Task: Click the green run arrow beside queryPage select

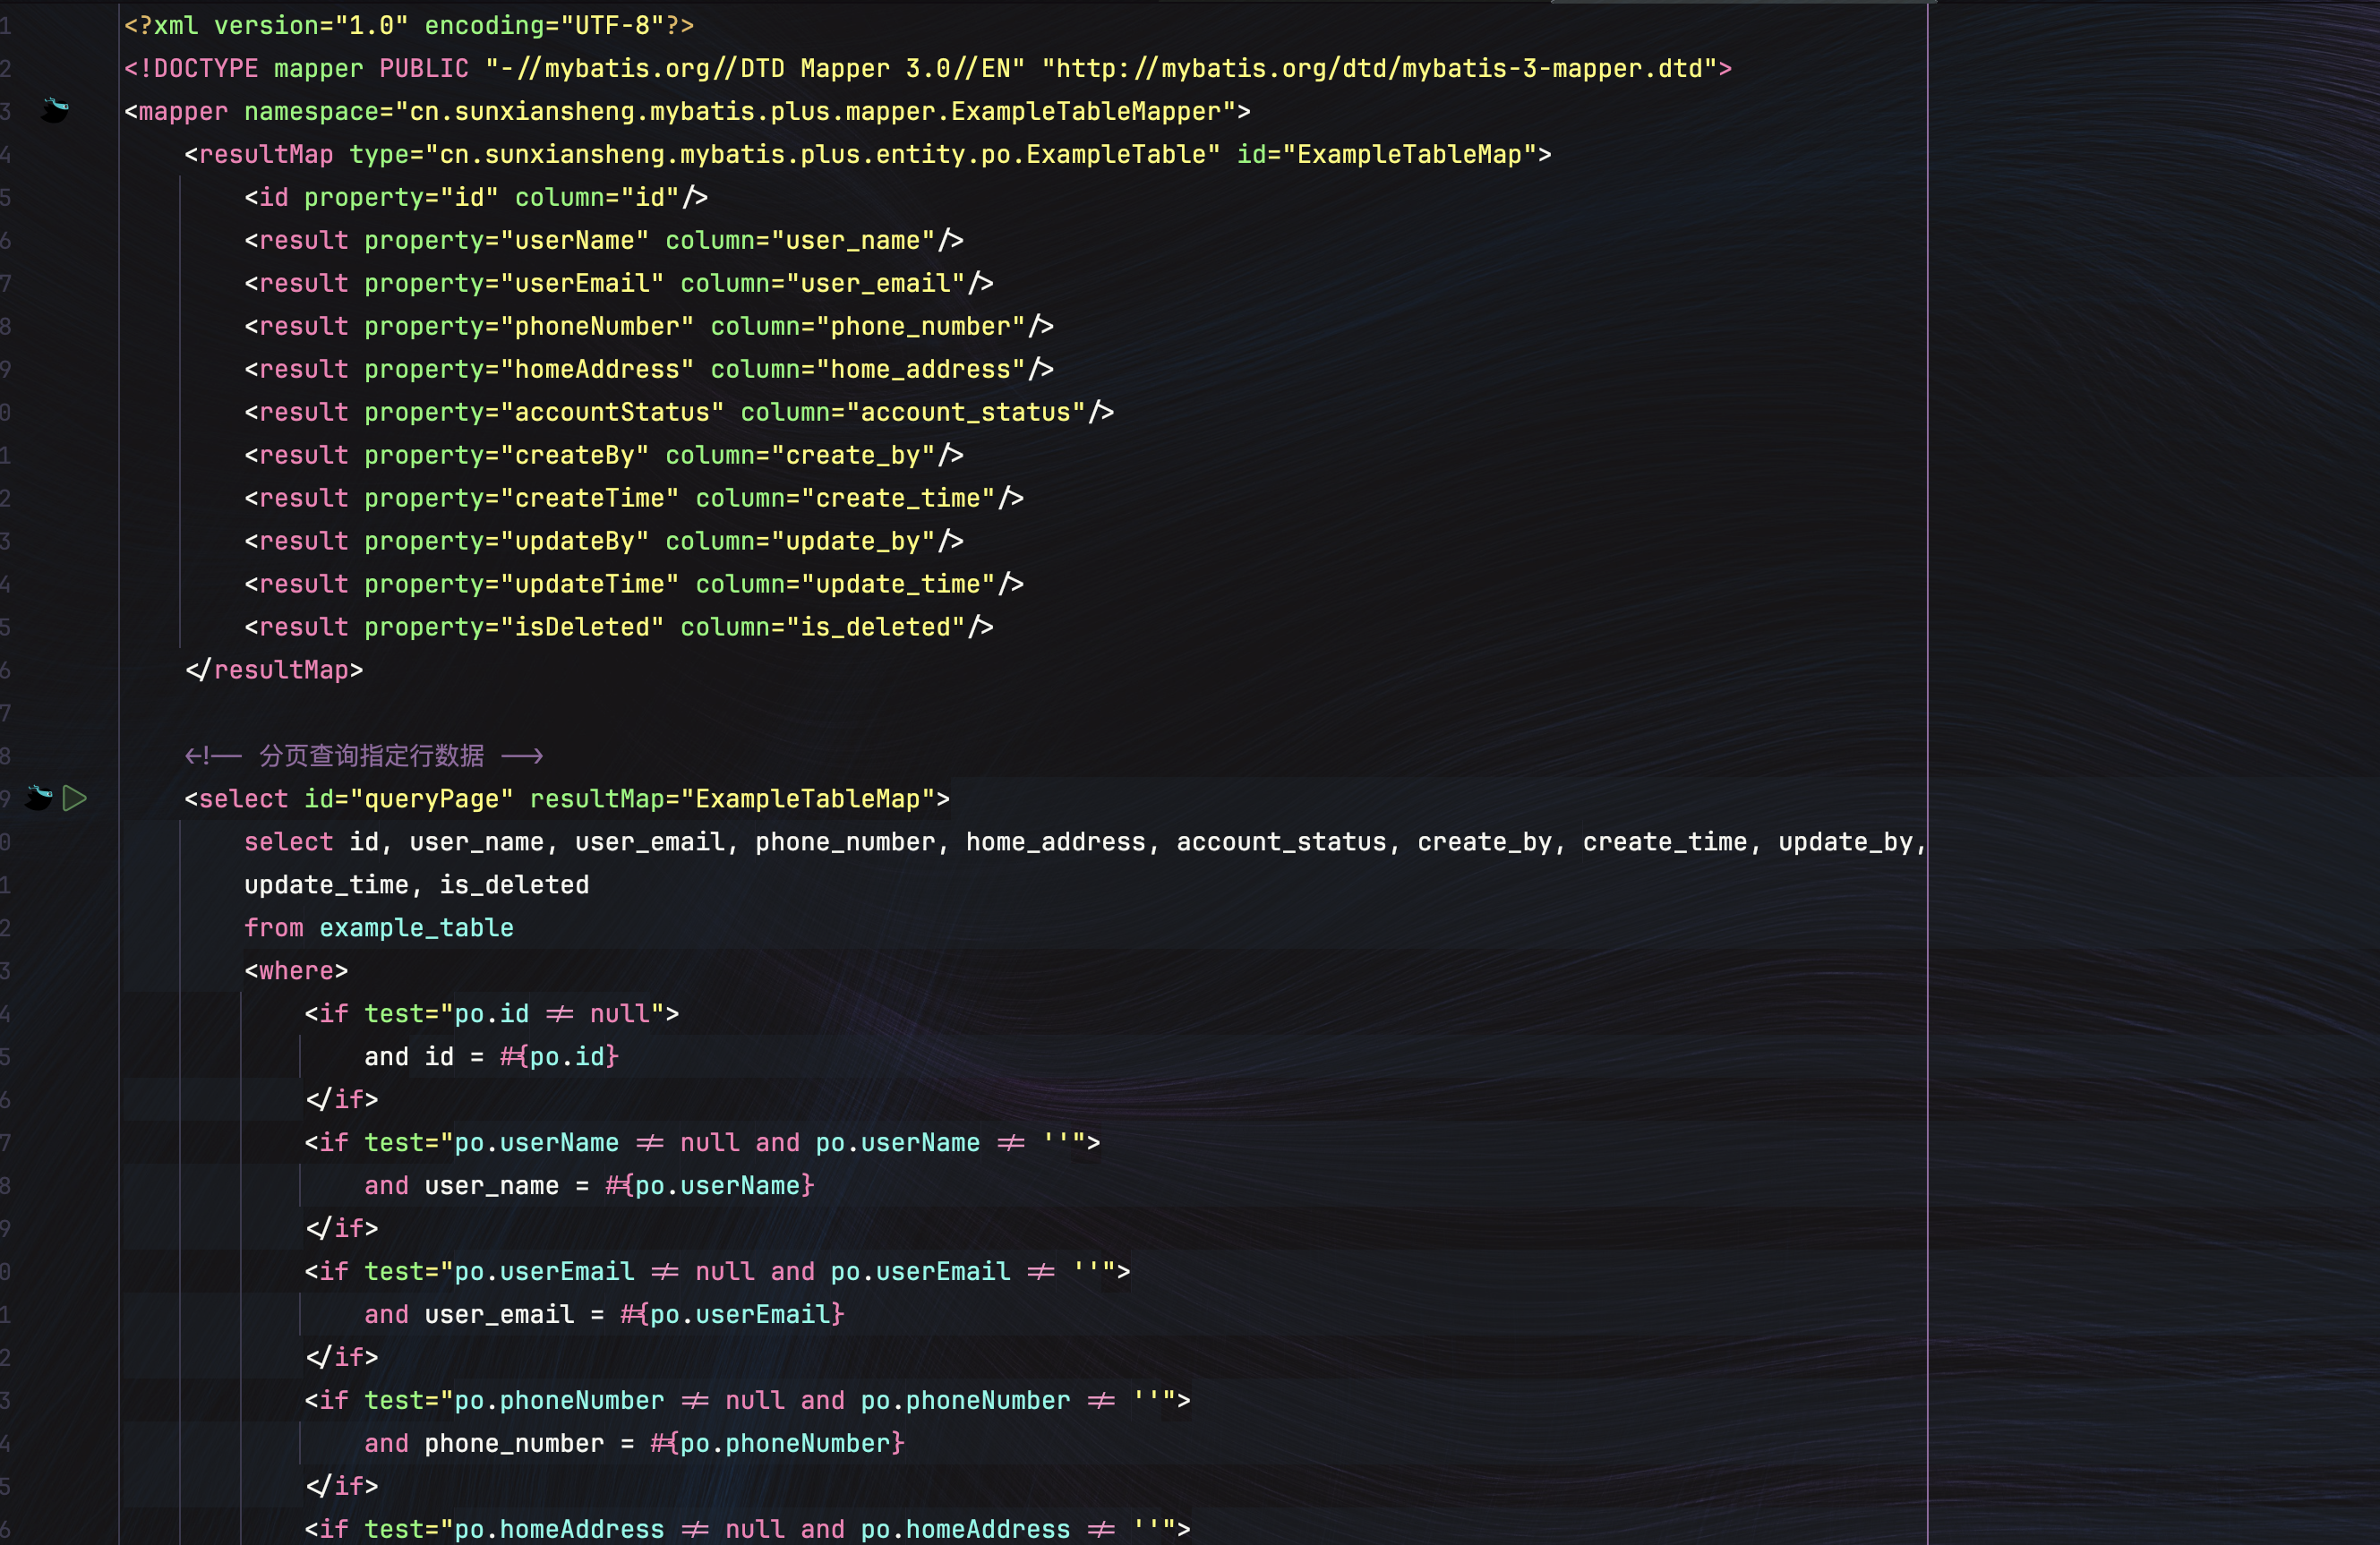Action: [x=75, y=798]
